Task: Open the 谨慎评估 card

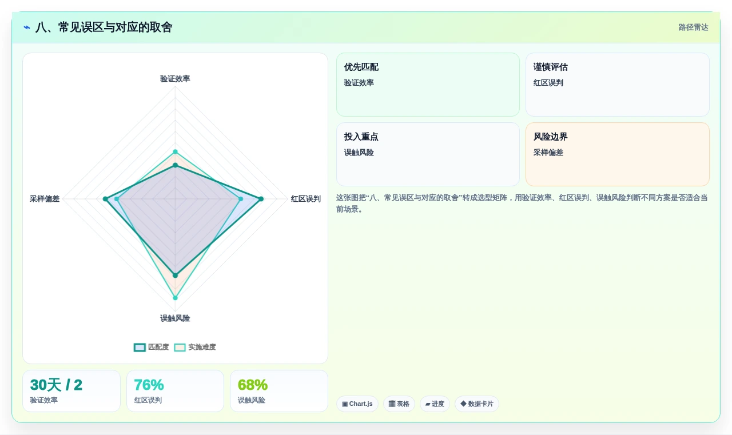Action: click(618, 85)
